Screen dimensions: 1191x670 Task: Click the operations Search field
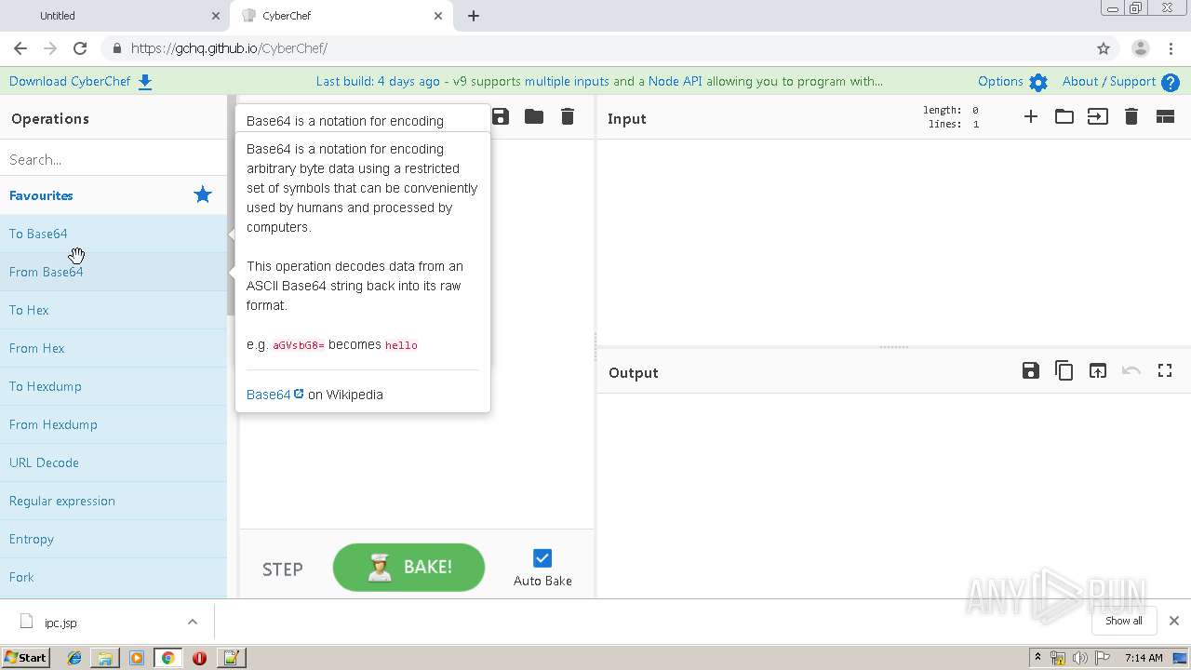coord(113,159)
